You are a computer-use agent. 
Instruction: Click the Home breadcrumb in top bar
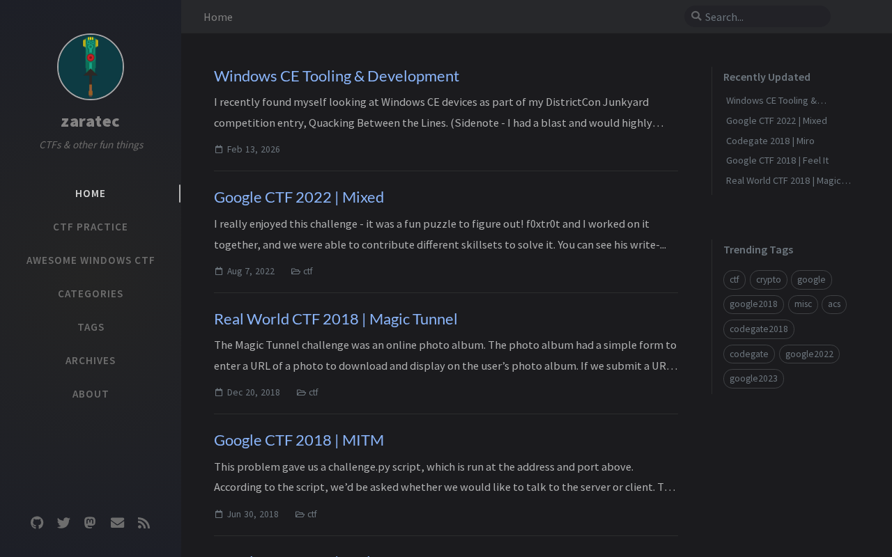click(x=218, y=17)
